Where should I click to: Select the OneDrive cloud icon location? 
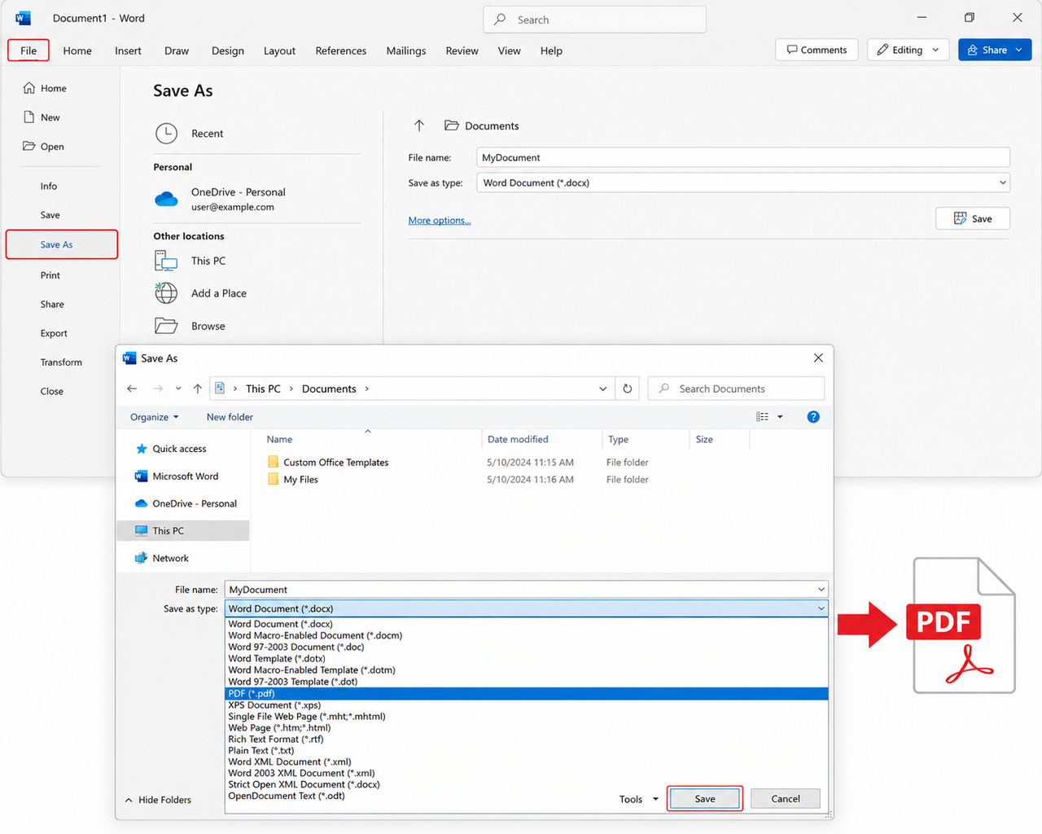coord(166,199)
